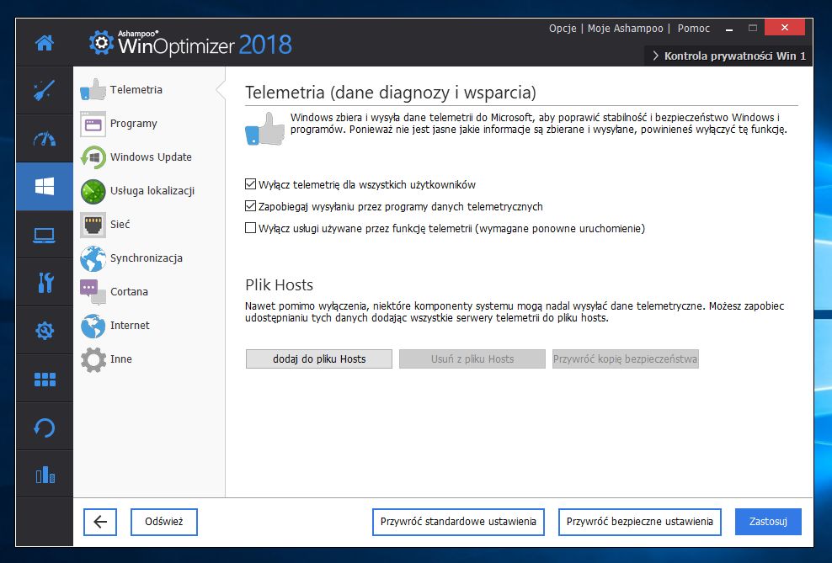
Task: Select the Inne category label
Action: 121,359
